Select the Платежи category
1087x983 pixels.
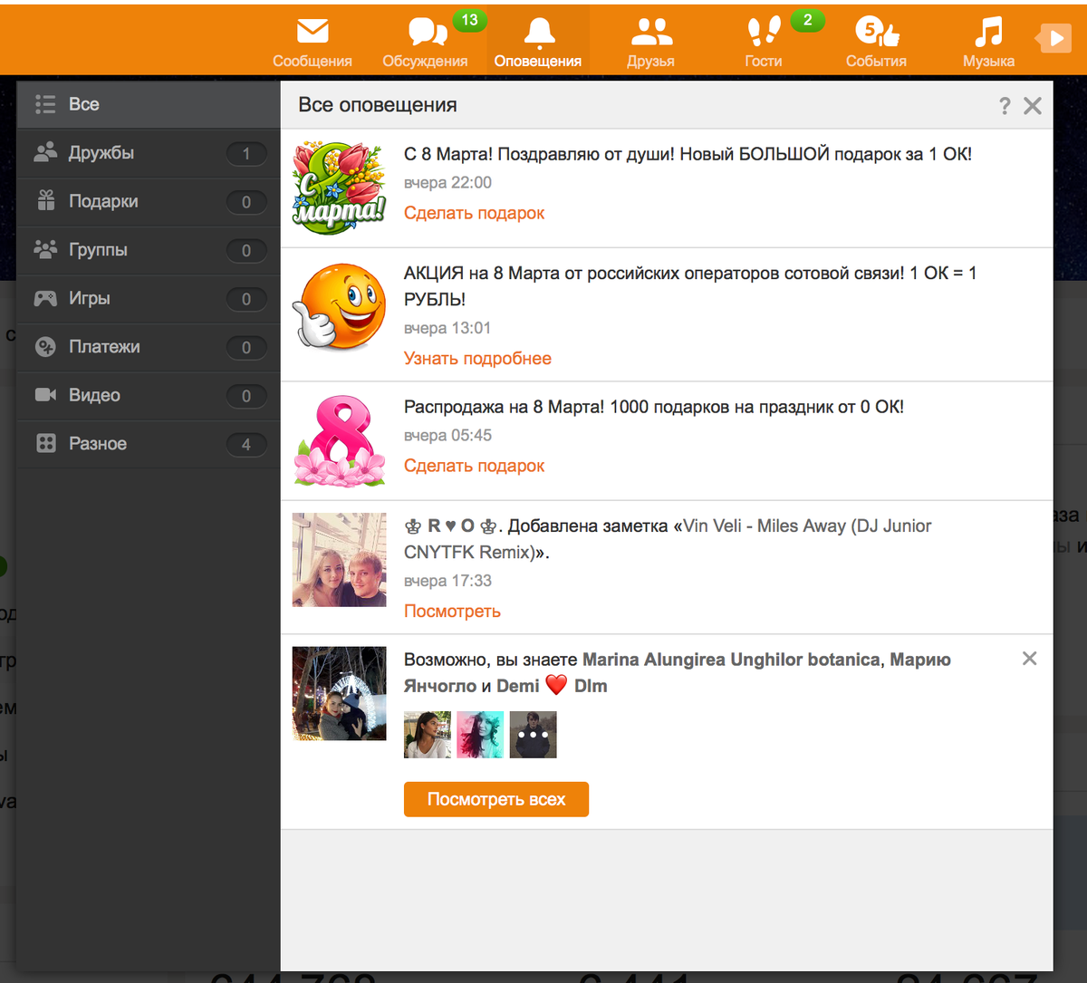(x=149, y=347)
